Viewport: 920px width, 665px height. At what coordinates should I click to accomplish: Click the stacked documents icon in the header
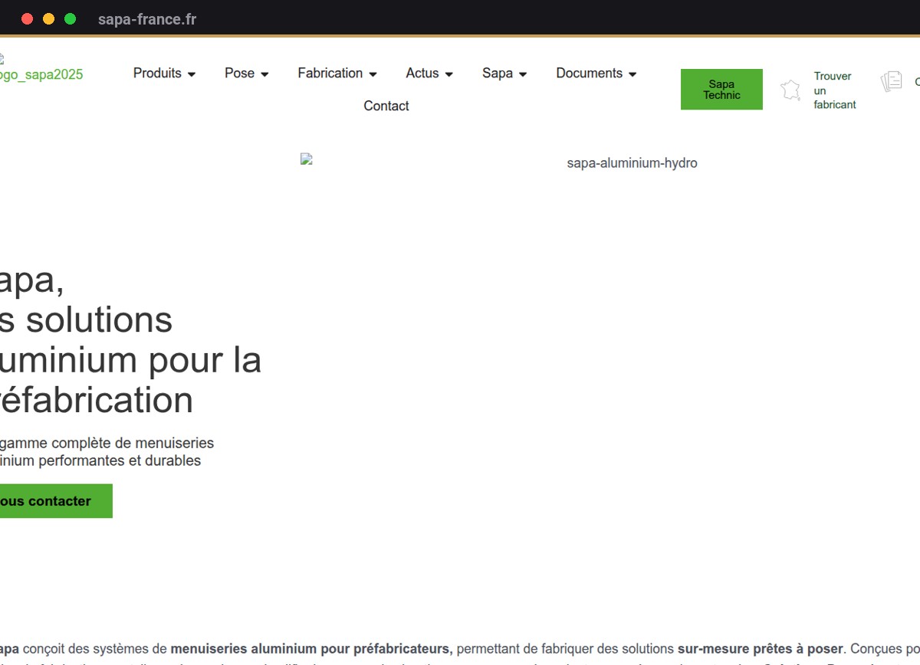click(891, 81)
